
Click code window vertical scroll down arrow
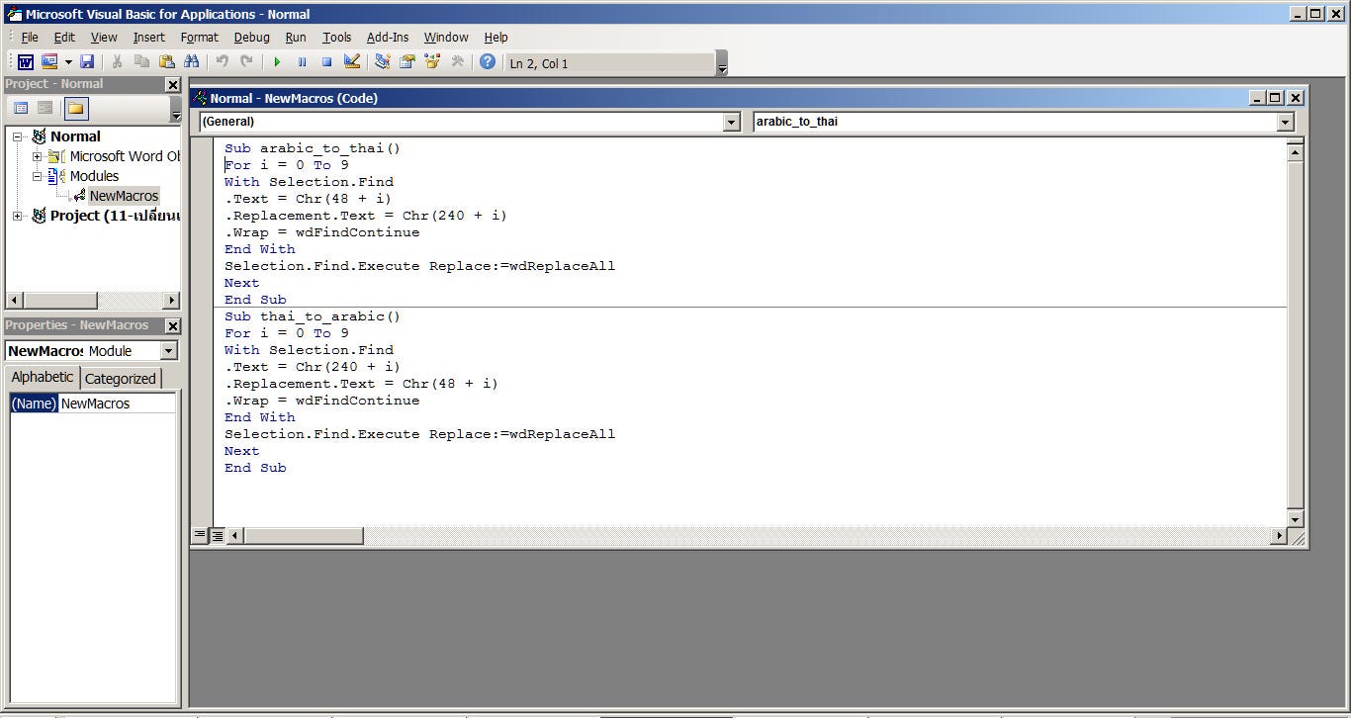tap(1296, 519)
